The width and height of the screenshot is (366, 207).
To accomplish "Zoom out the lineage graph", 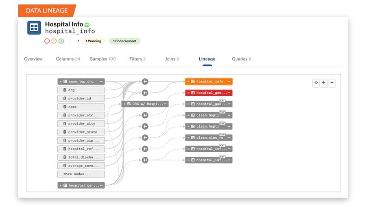I will [x=332, y=83].
